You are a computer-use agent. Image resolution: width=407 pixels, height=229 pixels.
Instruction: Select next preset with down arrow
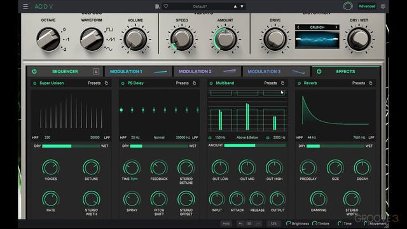pos(242,6)
